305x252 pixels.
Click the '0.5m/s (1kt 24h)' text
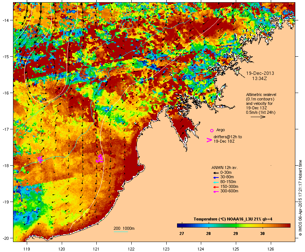pyautogui.click(x=261, y=112)
